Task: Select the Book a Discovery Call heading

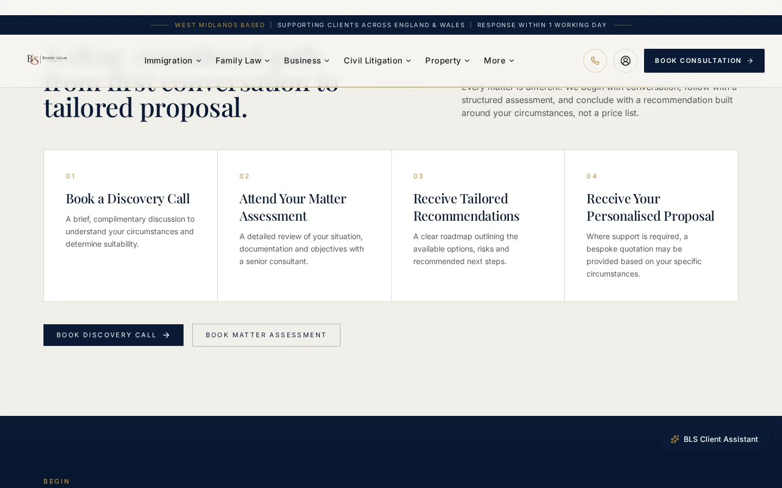Action: [x=128, y=198]
